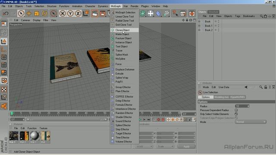Click the Undo arrow icon
Viewport: 276px width, 155px height.
click(6, 13)
